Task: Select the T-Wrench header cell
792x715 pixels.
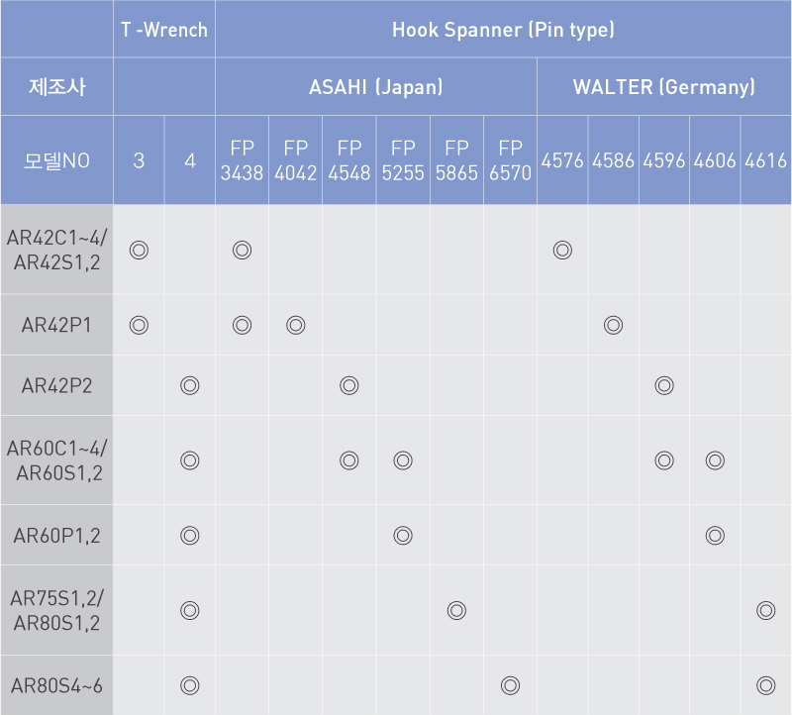Action: pos(164,30)
